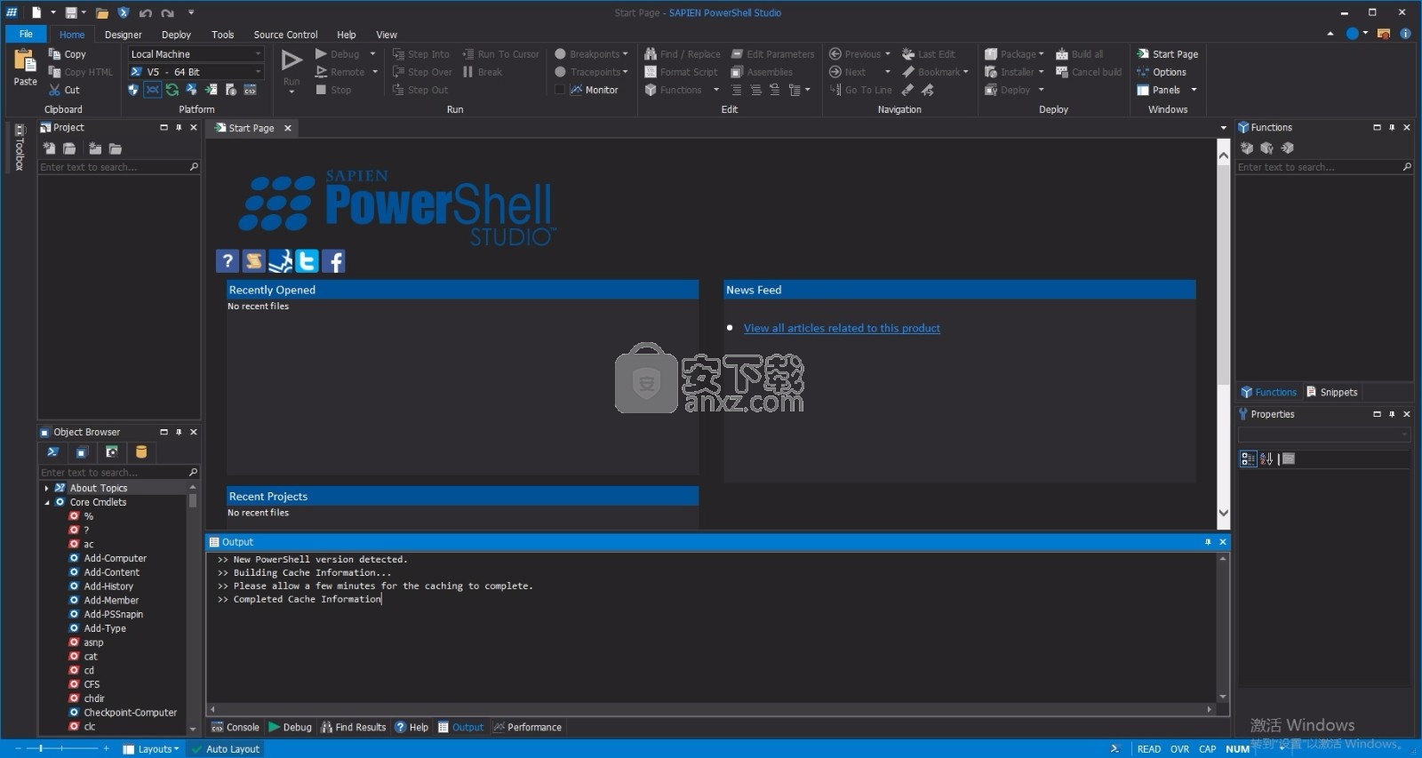The width and height of the screenshot is (1422, 758).
Task: Click the elevated shield icon in Platform group
Action: [x=133, y=90]
